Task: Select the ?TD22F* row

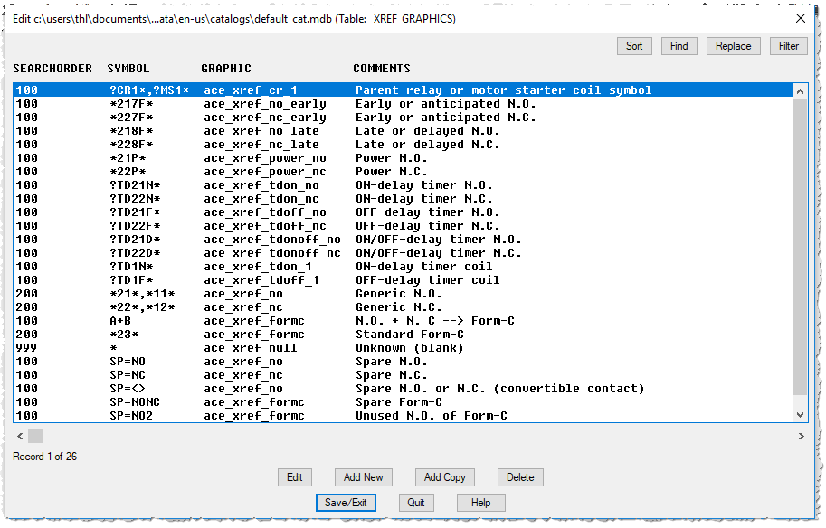Action: 403,226
